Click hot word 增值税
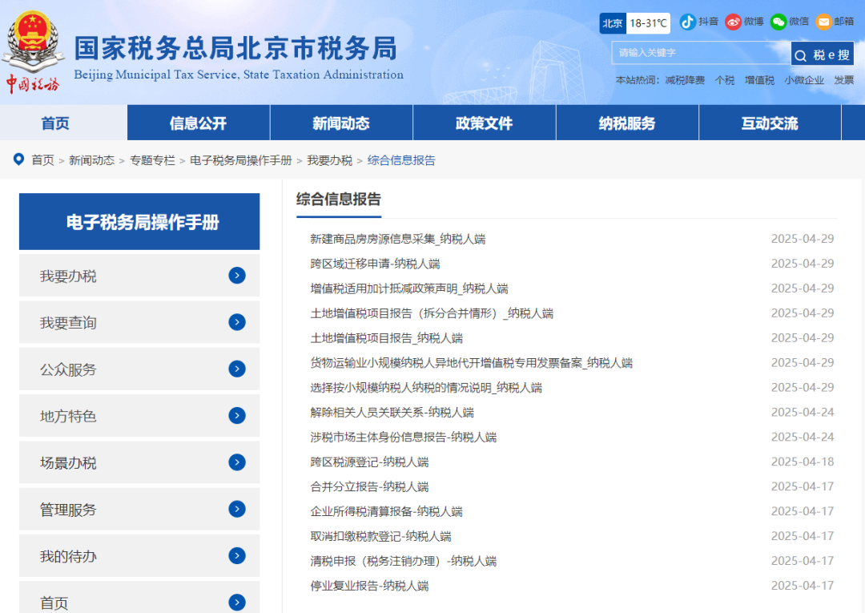865x613 pixels. tap(759, 80)
